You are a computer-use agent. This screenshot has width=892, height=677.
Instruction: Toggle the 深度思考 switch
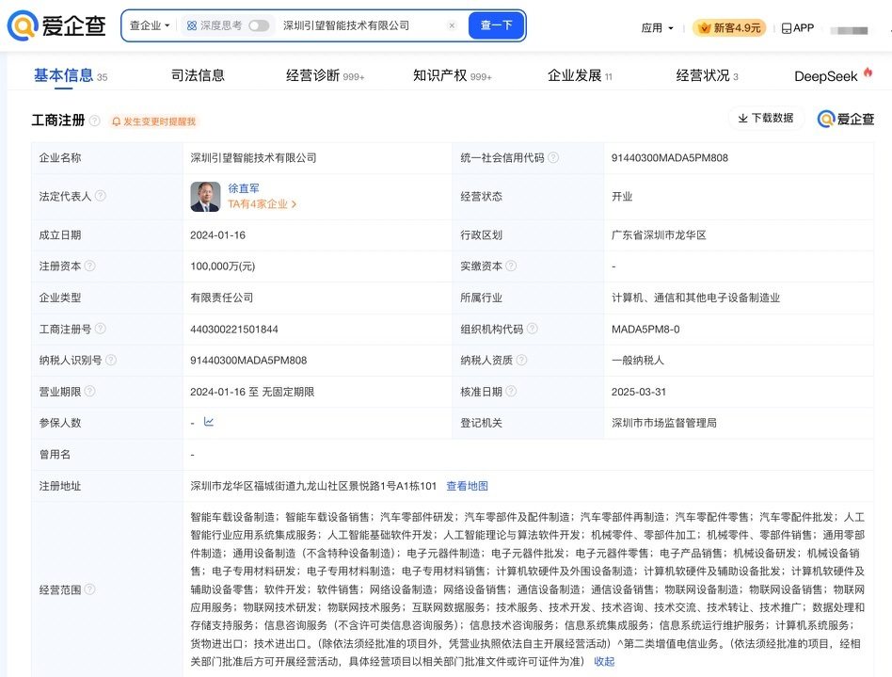tap(259, 25)
